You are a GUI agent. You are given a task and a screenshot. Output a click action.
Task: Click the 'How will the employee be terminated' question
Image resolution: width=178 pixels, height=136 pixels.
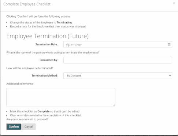point(30,68)
